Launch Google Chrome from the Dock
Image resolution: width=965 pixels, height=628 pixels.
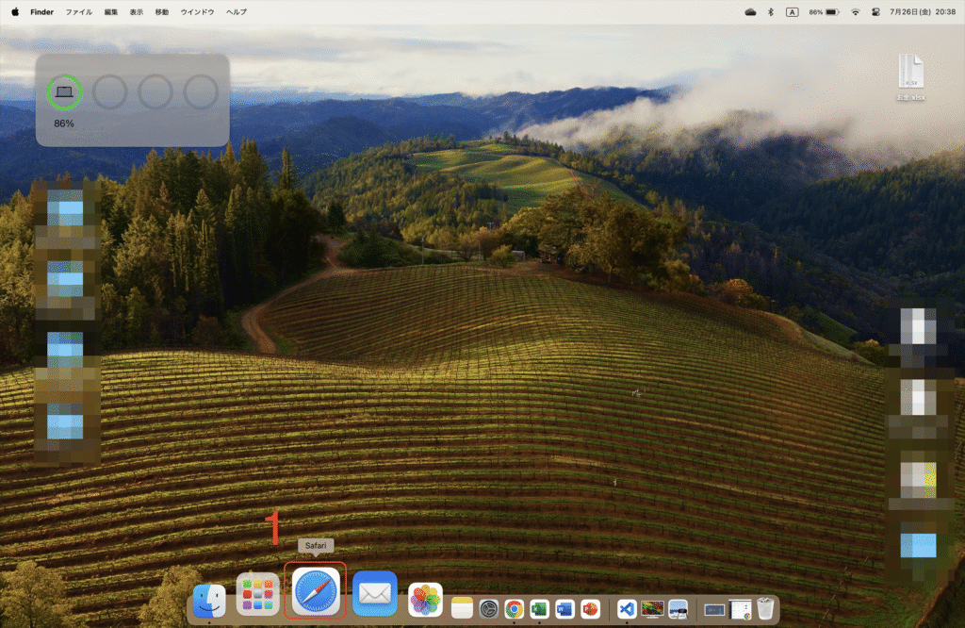[514, 609]
